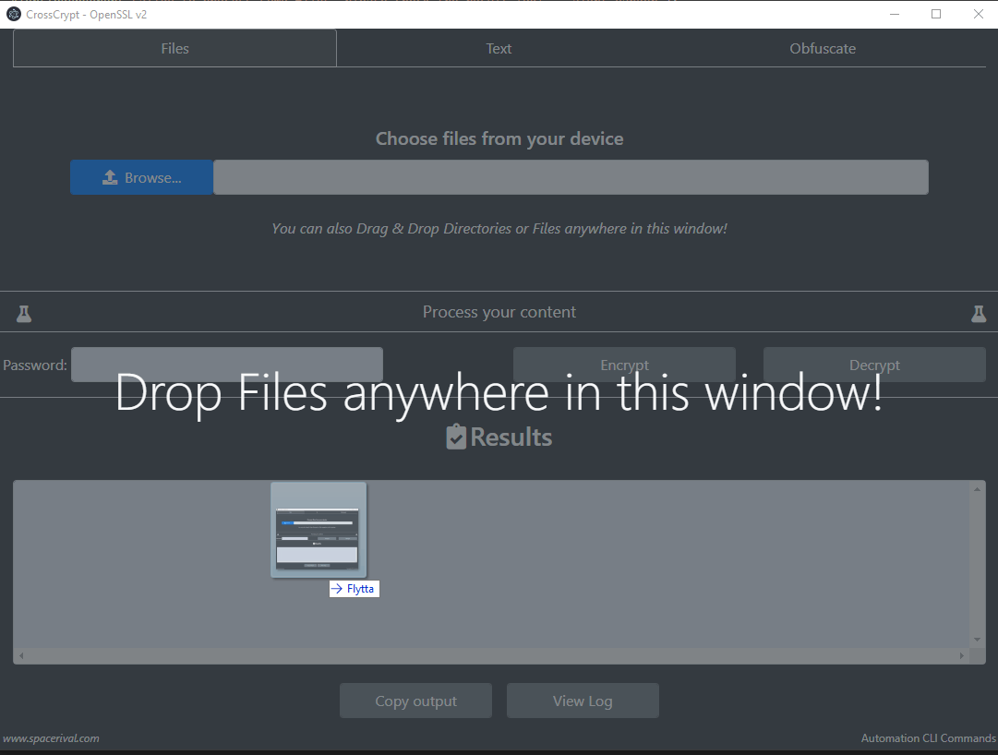
Task: Click the Browse... button
Action: 141,177
